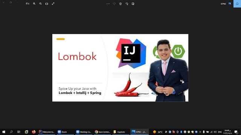The width and height of the screenshot is (241, 135).
Task: Click the 81% zoom level indicator
Action: pyautogui.click(x=27, y=4)
